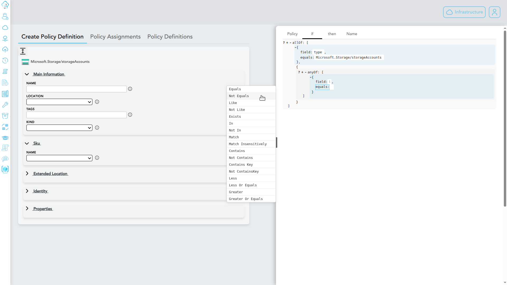Image resolution: width=507 pixels, height=285 pixels.
Task: Show info for TAGS field
Action: [x=130, y=115]
